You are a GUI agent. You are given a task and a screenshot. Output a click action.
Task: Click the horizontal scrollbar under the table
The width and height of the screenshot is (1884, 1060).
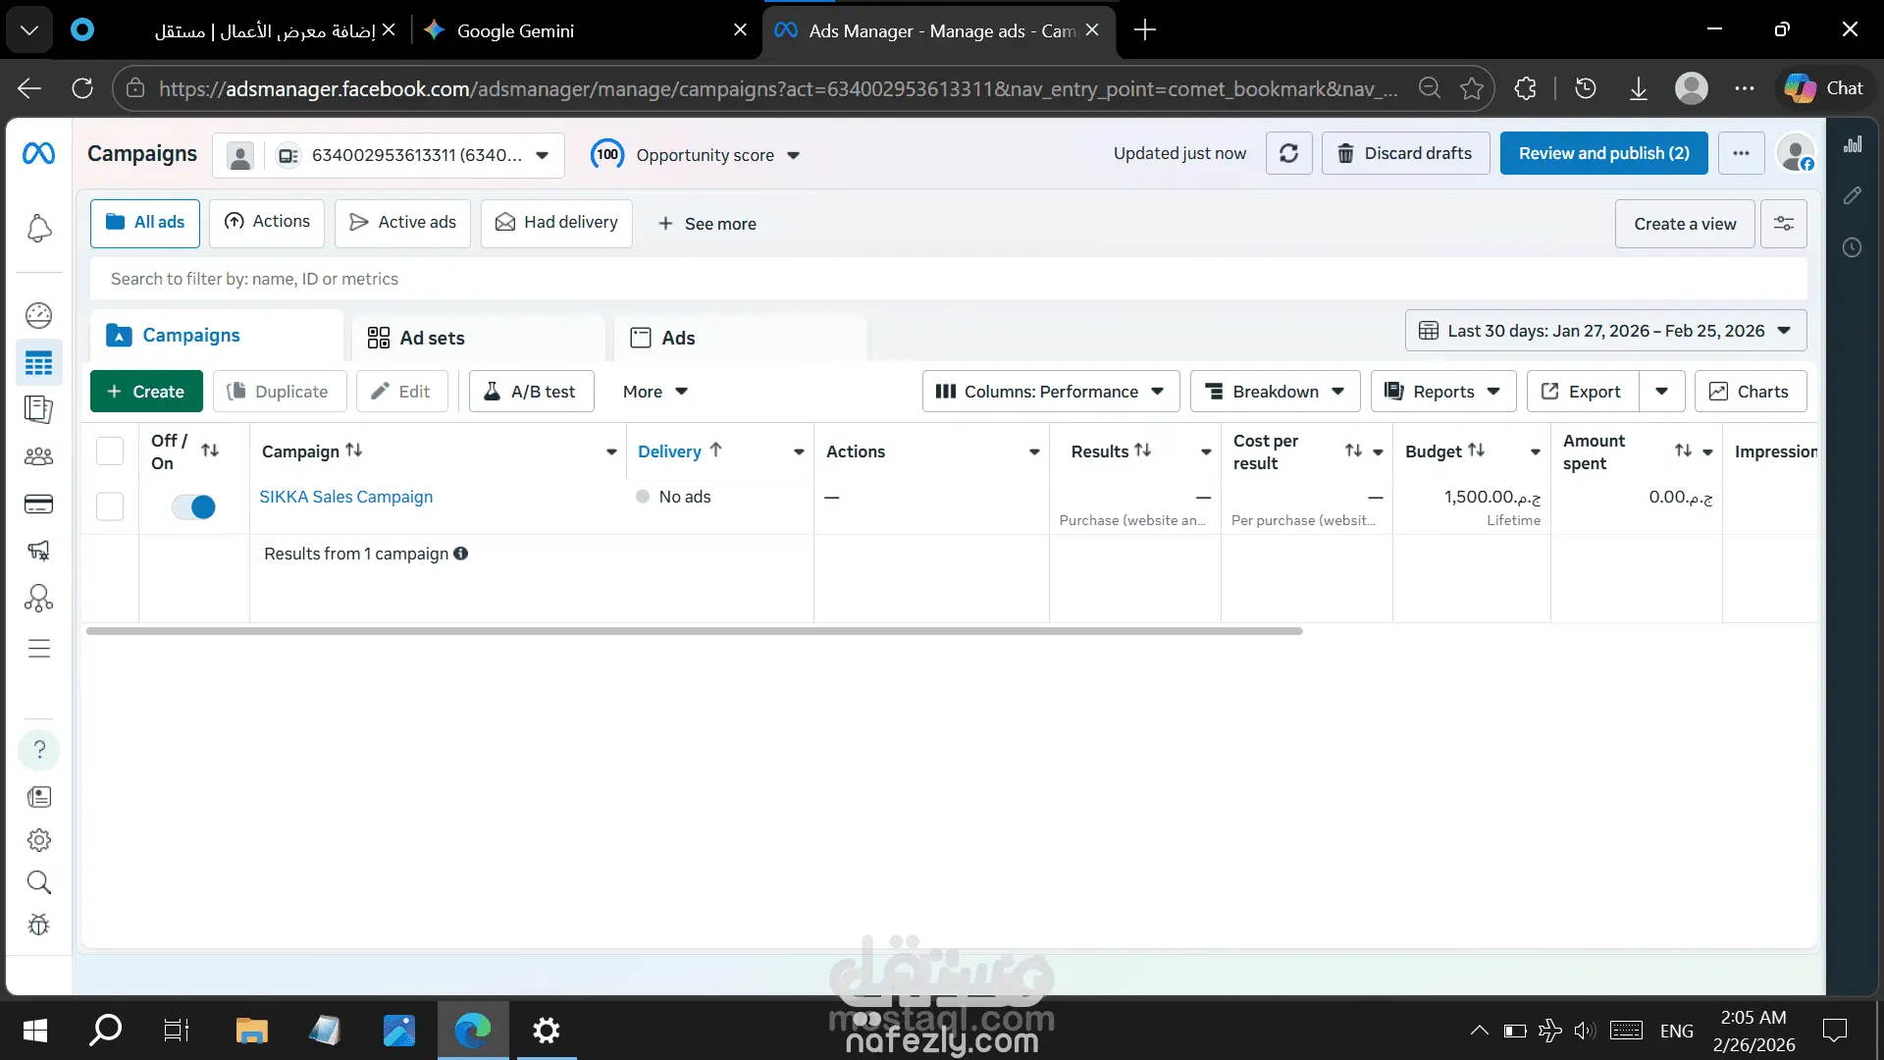pyautogui.click(x=694, y=631)
